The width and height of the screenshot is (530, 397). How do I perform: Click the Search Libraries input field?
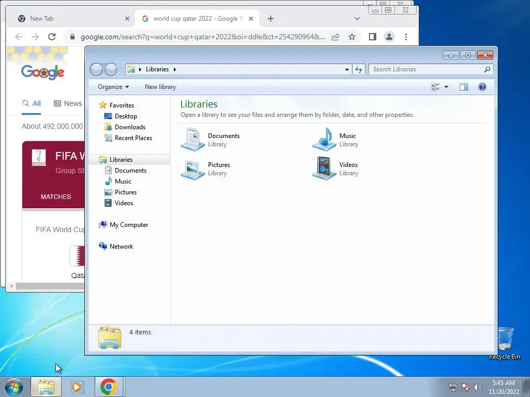click(427, 70)
